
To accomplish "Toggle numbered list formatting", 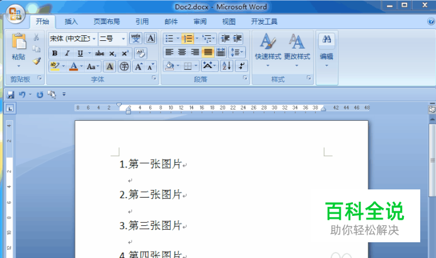I will tap(188, 38).
